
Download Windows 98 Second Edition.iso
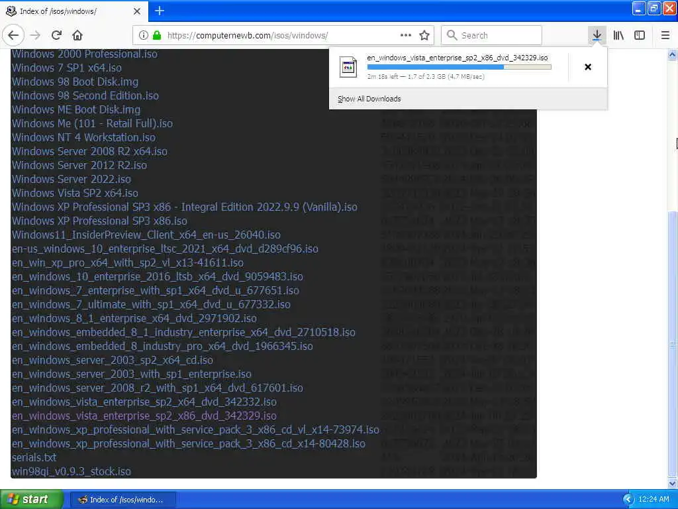85,95
